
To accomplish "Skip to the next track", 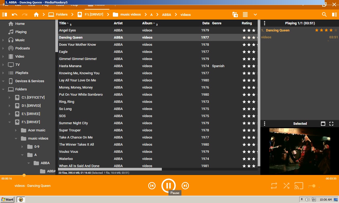I will point(185,186).
